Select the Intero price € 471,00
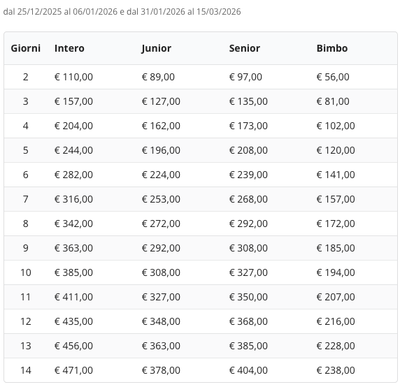This screenshot has width=400, height=387. pyautogui.click(x=73, y=370)
